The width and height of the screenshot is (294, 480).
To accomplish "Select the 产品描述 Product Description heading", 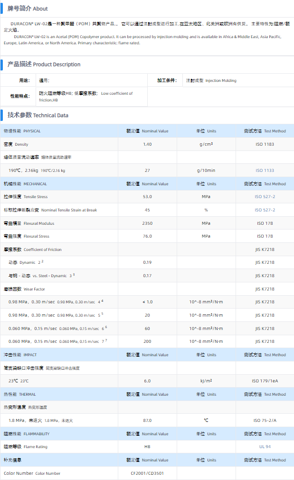I will click(x=44, y=64).
